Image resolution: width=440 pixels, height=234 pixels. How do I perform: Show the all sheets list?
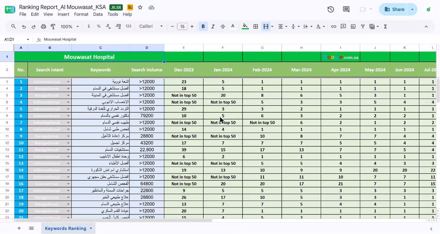31,228
